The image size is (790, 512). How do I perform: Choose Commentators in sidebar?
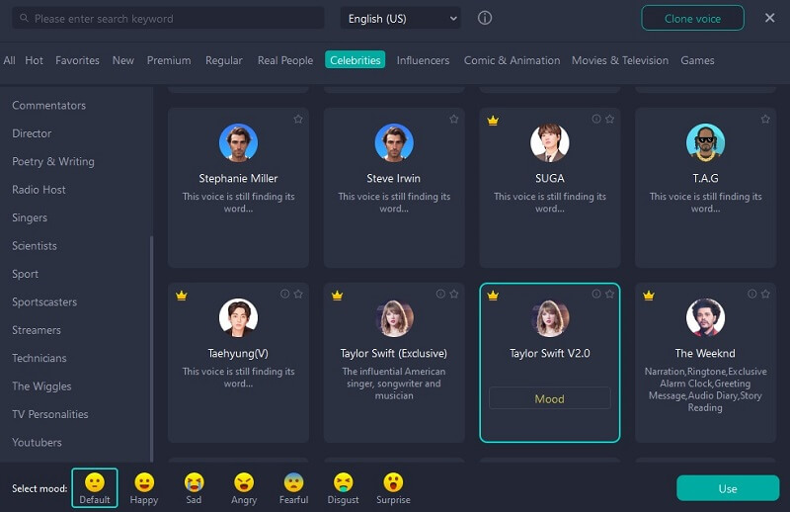(48, 106)
